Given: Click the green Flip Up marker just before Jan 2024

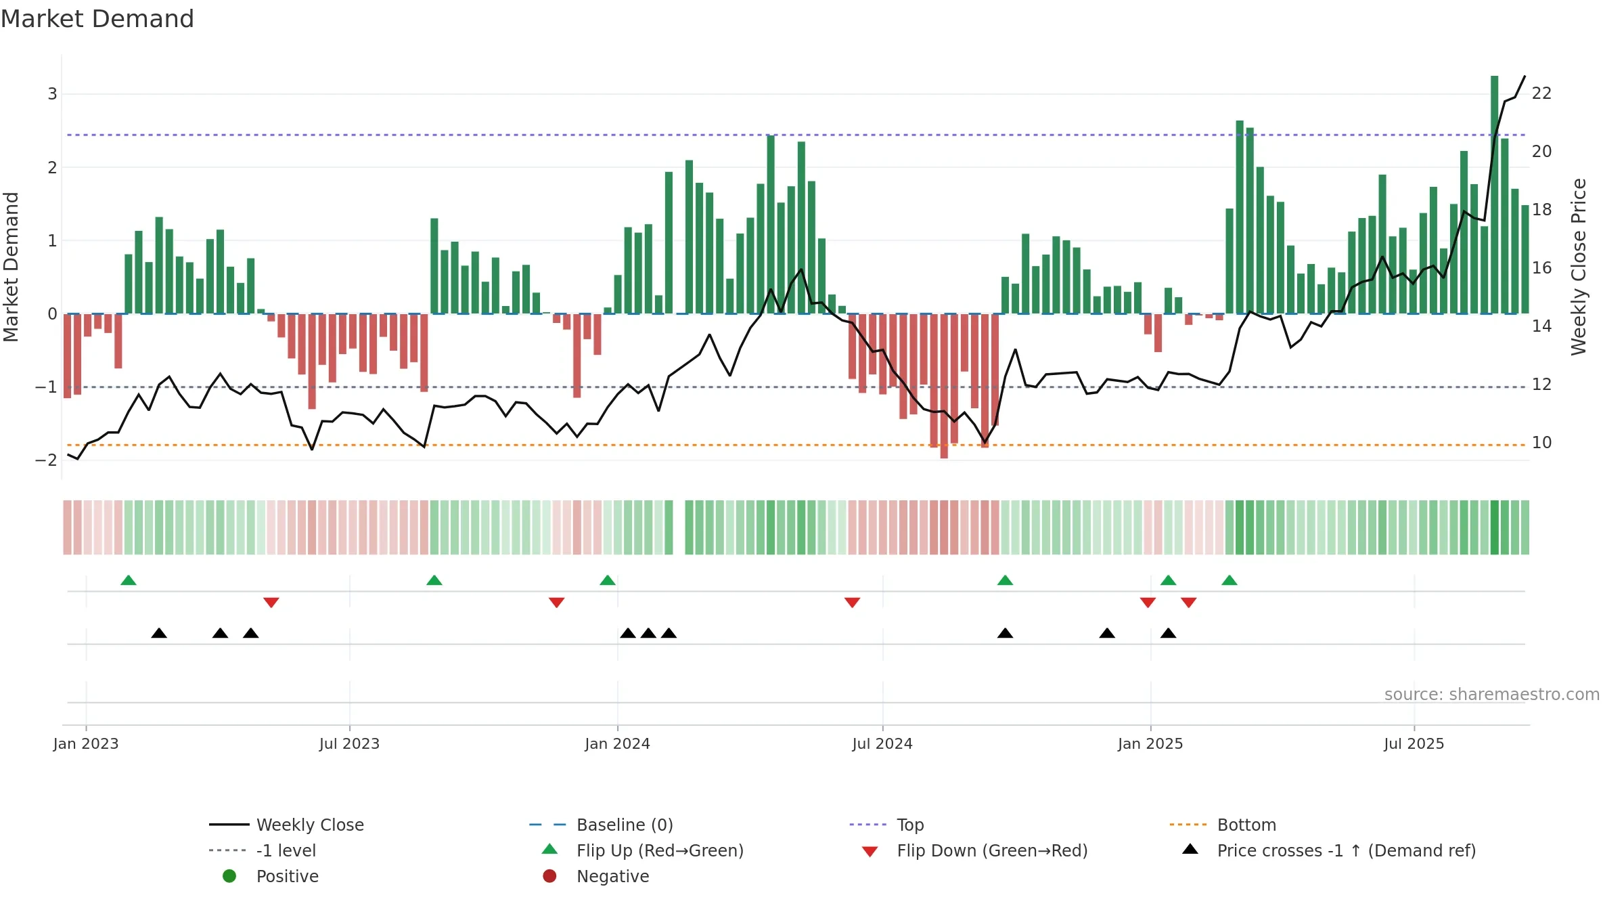Looking at the screenshot, I should [608, 580].
